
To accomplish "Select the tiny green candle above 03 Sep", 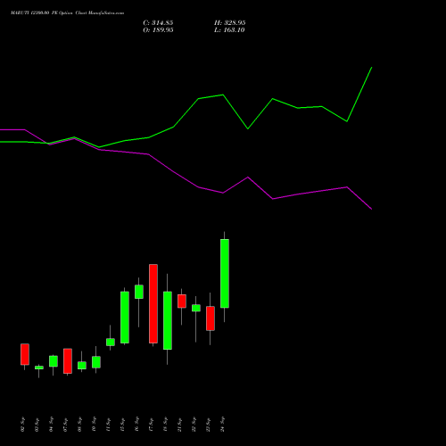I will 39,368.
